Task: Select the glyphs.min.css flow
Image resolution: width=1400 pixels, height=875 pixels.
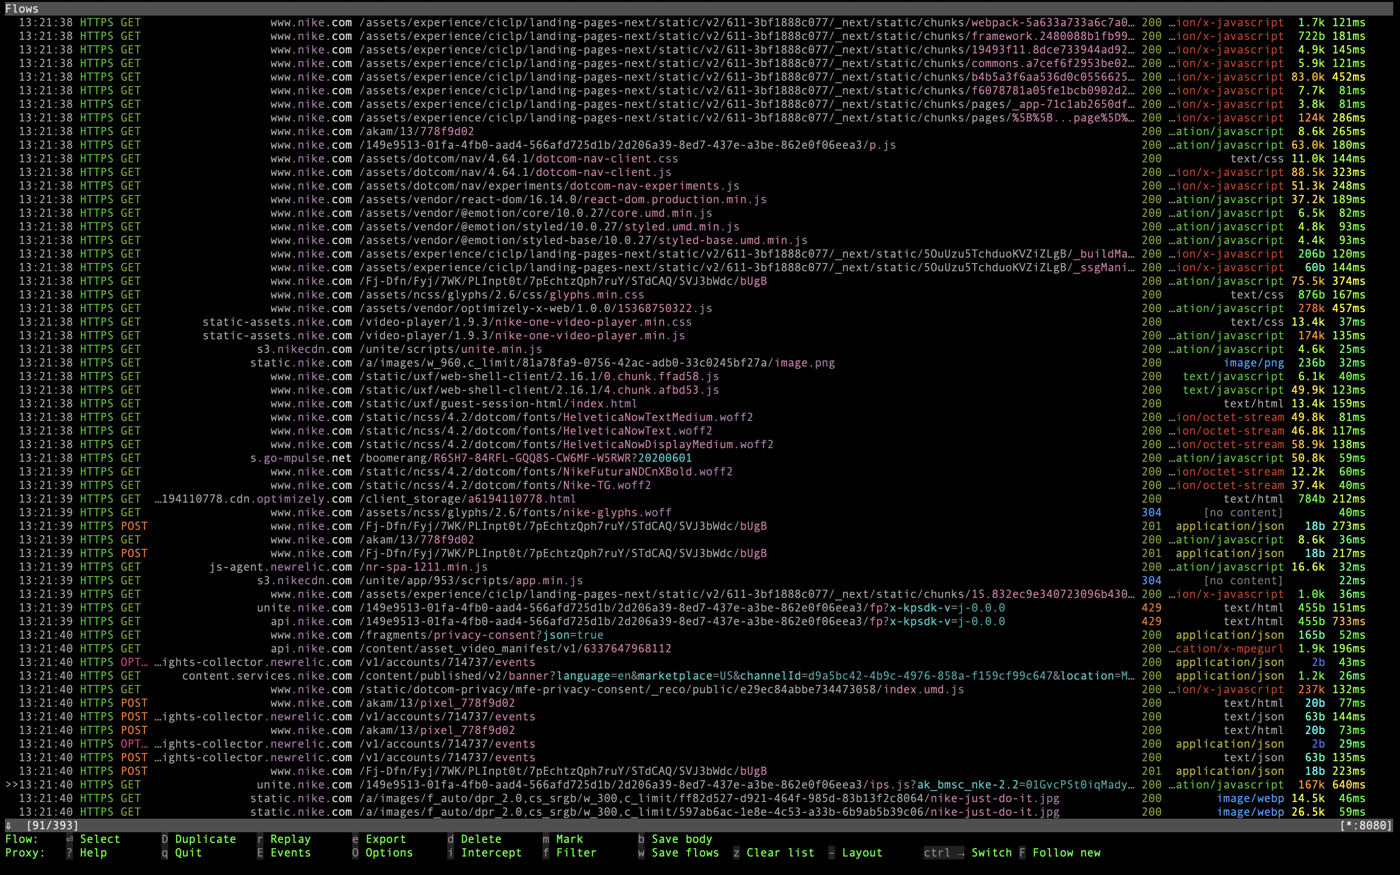Action: point(700,295)
